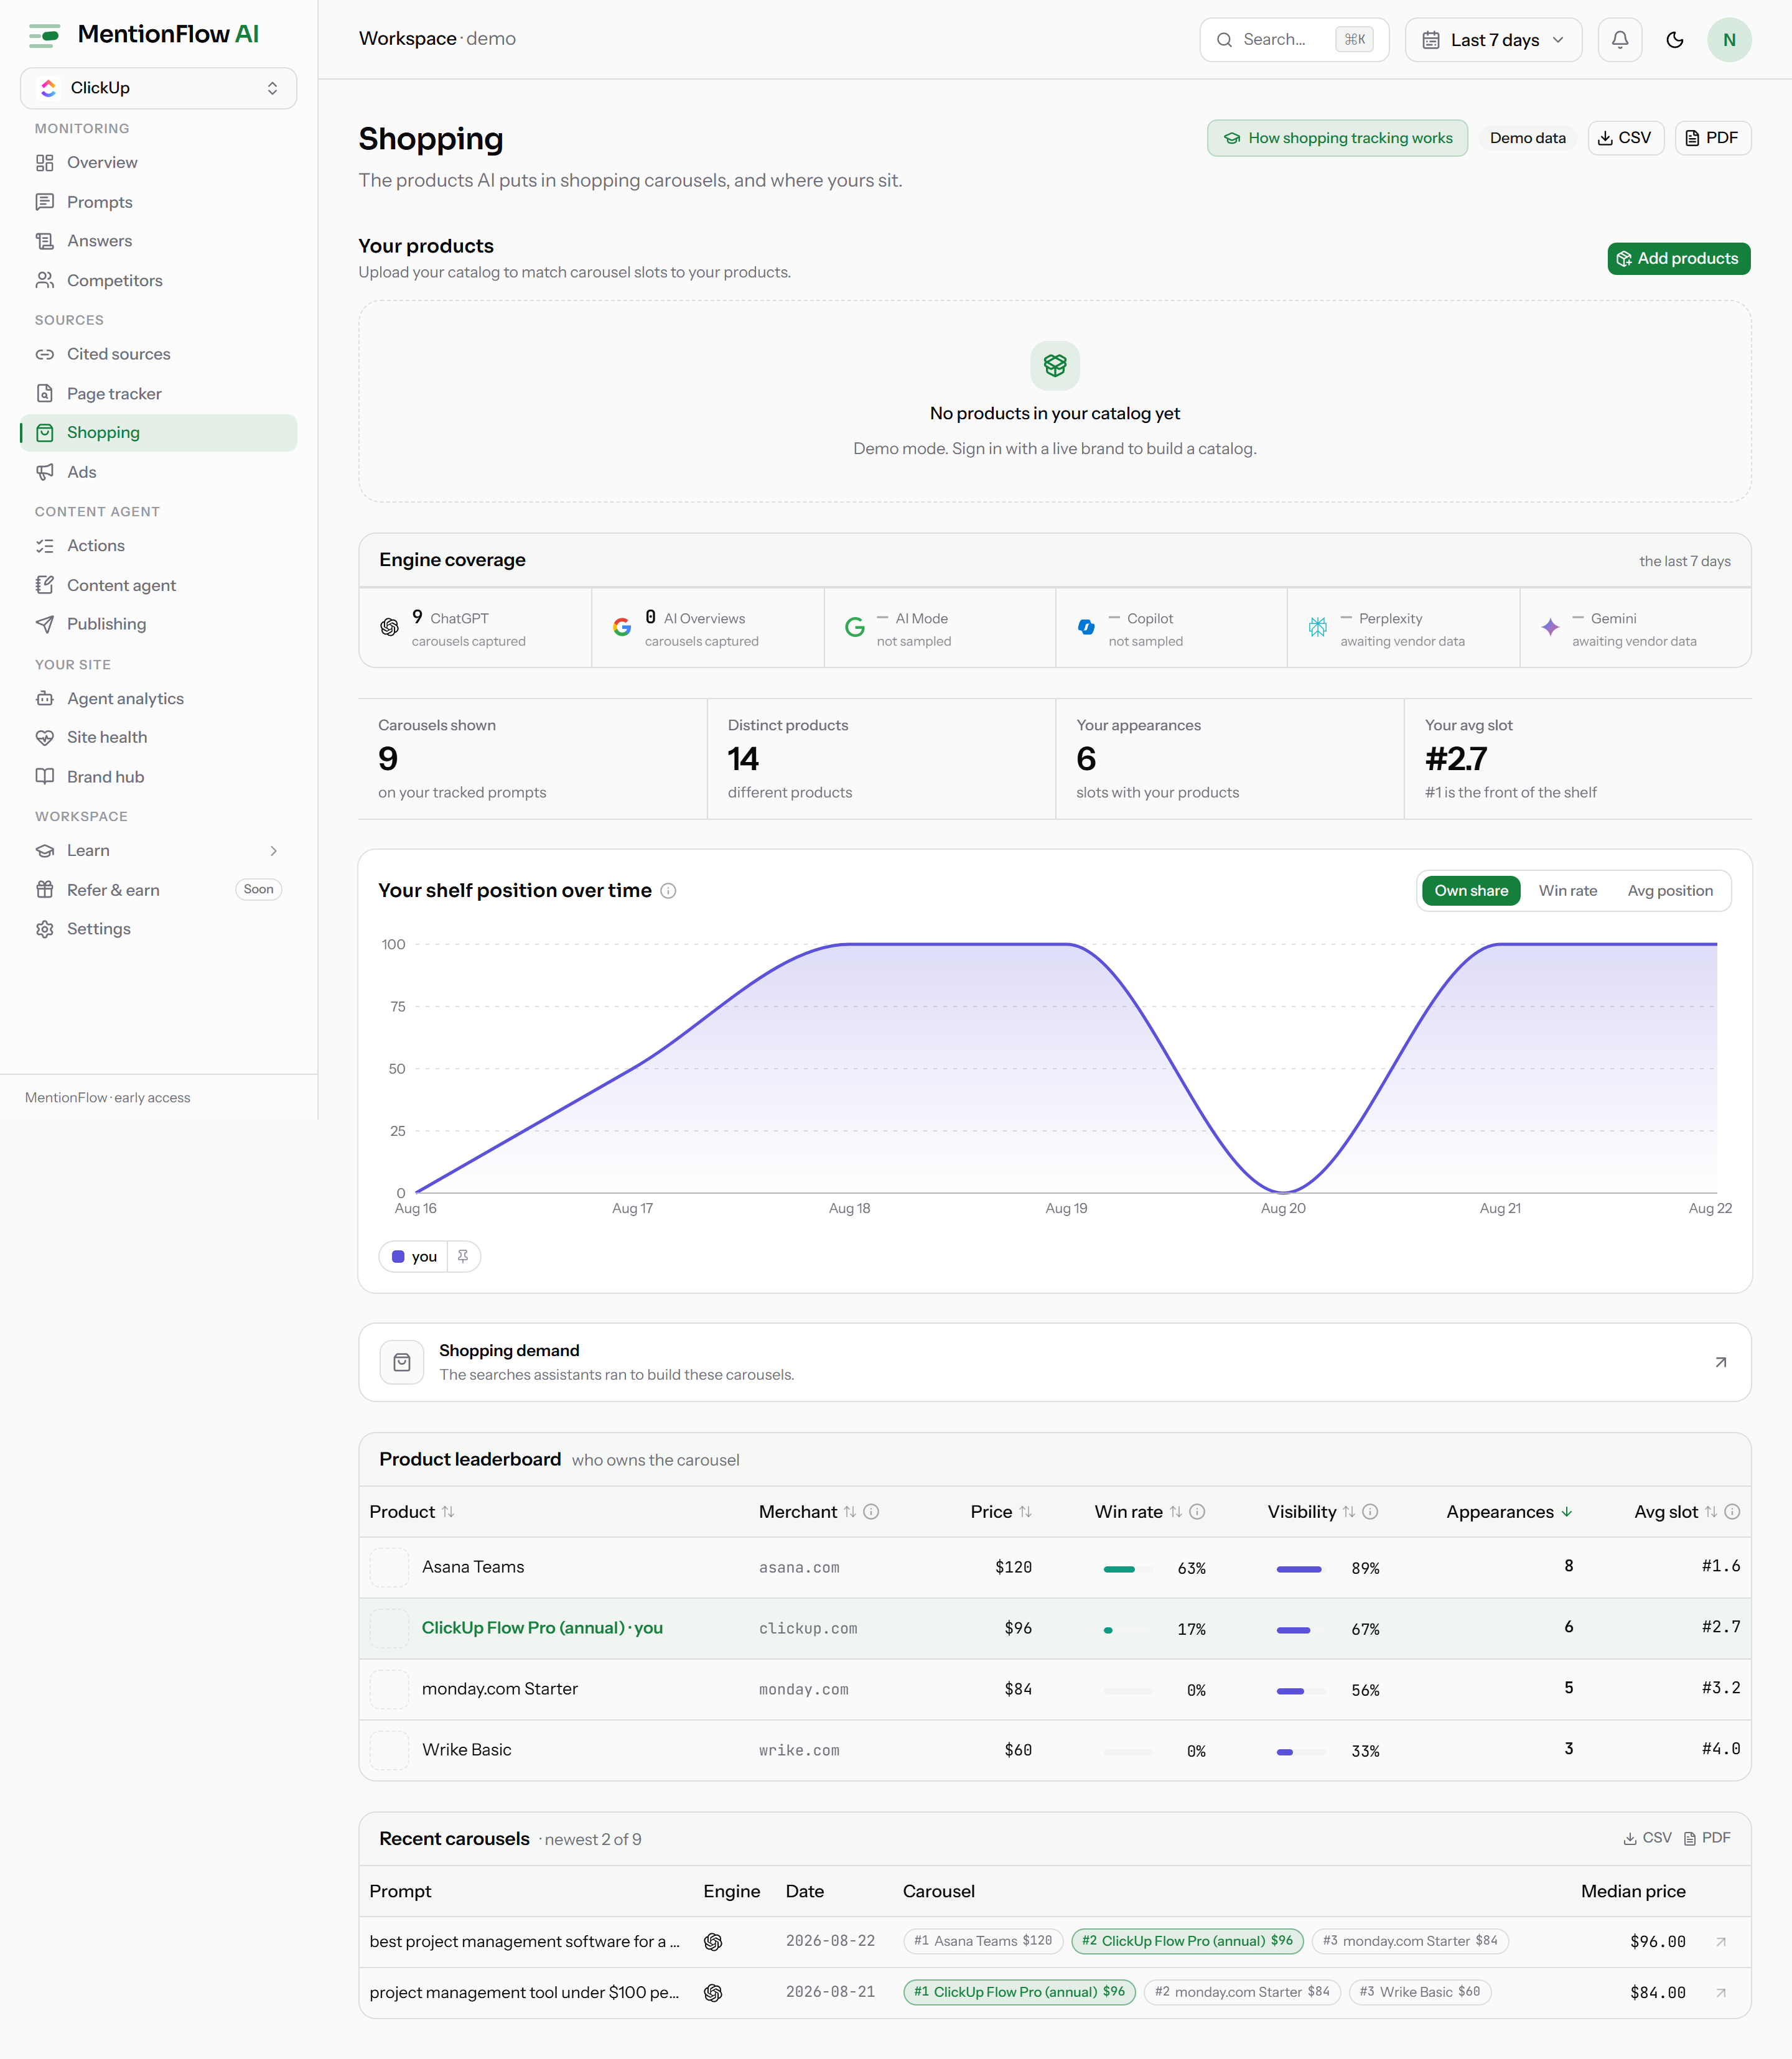The image size is (1792, 2059).
Task: Click the Asana Teams product thumbnail
Action: click(x=389, y=1566)
